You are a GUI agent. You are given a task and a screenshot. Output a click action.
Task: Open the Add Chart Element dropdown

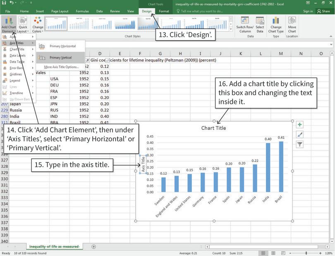pyautogui.click(x=9, y=24)
